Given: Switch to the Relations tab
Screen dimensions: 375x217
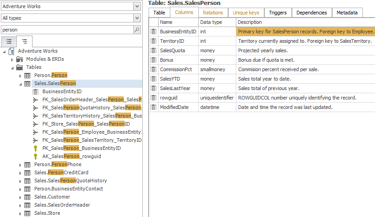Looking at the screenshot, I should pyautogui.click(x=213, y=13).
